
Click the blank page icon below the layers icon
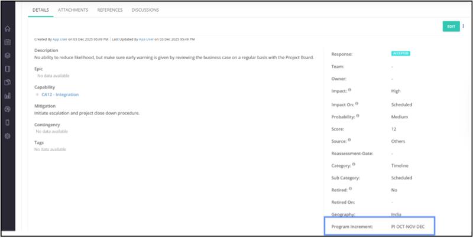pyautogui.click(x=8, y=69)
